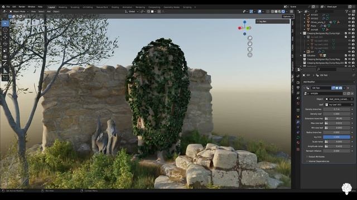The height and width of the screenshot is (200, 357).
Task: Select the Add Cube tool
Action: 5,78
